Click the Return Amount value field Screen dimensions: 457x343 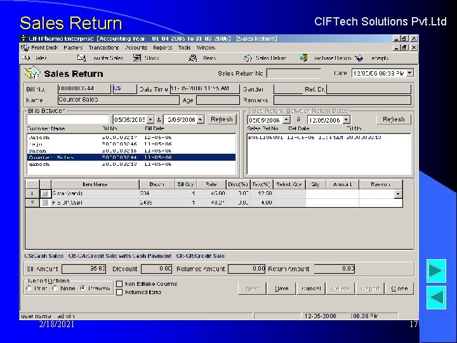pos(334,269)
